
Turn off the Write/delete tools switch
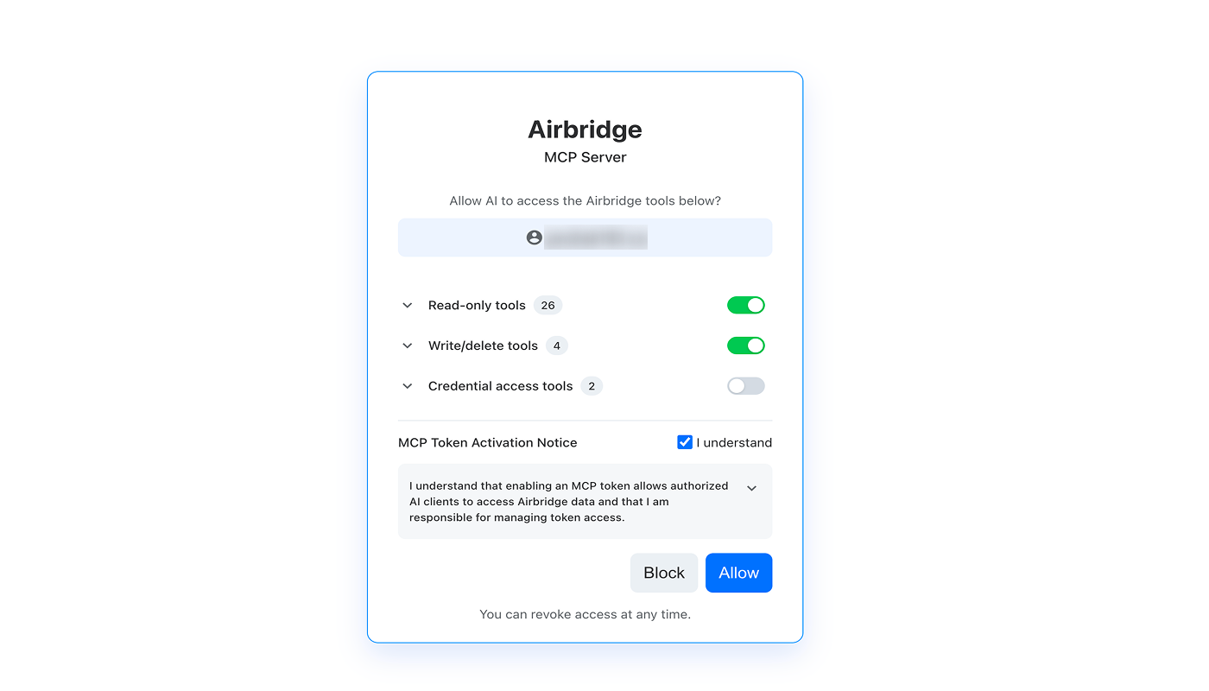746,345
